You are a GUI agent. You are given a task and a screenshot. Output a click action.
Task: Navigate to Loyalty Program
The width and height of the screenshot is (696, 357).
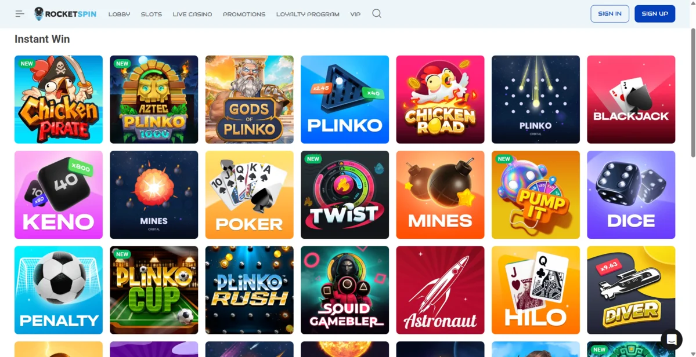click(308, 14)
